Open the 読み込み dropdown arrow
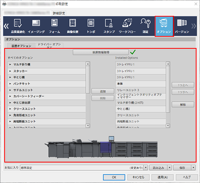 169,168
